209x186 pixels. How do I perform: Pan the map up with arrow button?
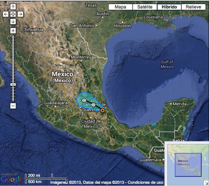click(13, 7)
